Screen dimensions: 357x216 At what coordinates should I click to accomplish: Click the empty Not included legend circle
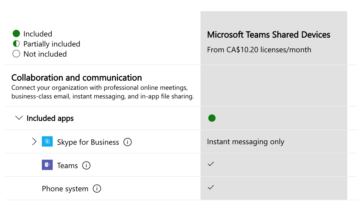[16, 54]
